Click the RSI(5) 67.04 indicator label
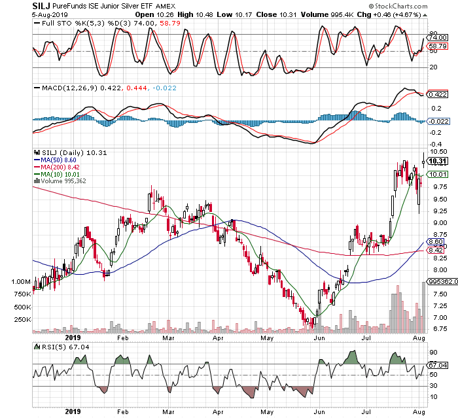This screenshot has height=418, width=458. pyautogui.click(x=66, y=347)
